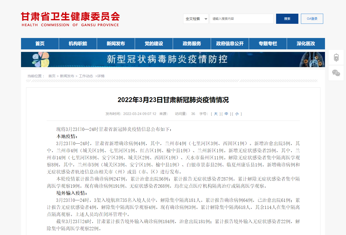Screen dimensions: 346x235
Task: Click the 首页 breadcrumb link
Action: [x=52, y=76]
